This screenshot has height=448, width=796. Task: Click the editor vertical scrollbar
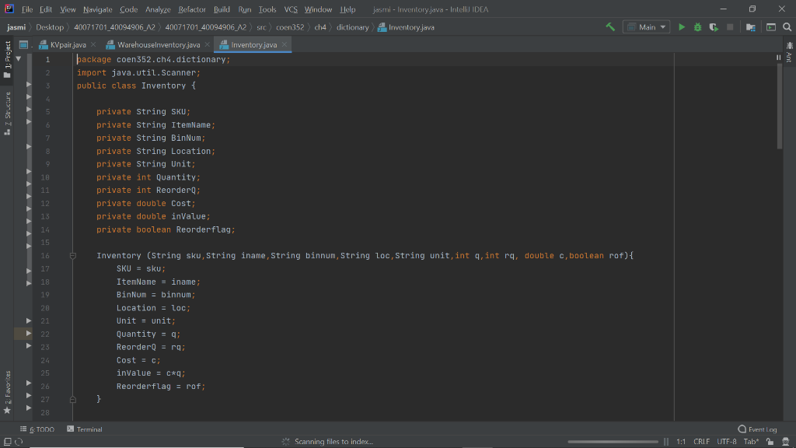click(x=779, y=107)
